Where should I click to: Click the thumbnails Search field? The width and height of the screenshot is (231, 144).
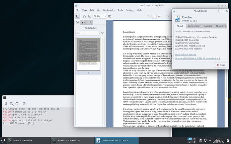click(87, 33)
